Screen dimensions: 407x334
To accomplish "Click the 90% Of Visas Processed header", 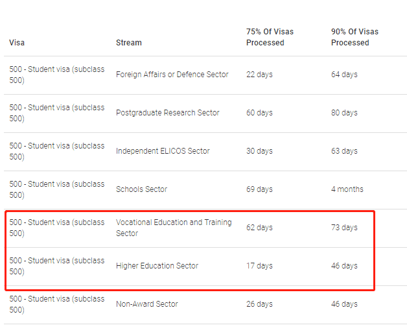I will point(355,37).
